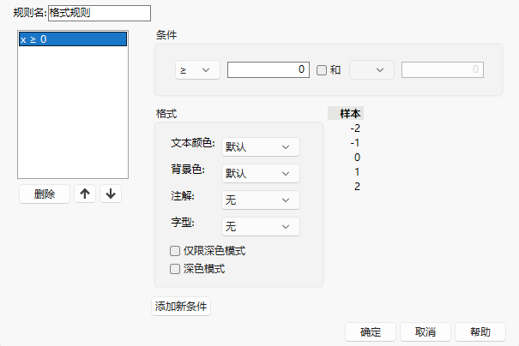Click sample value 1 in 样本 column
Viewport: 519px width, 346px height.
click(357, 172)
